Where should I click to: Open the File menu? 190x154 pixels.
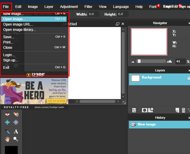[x=6, y=7]
